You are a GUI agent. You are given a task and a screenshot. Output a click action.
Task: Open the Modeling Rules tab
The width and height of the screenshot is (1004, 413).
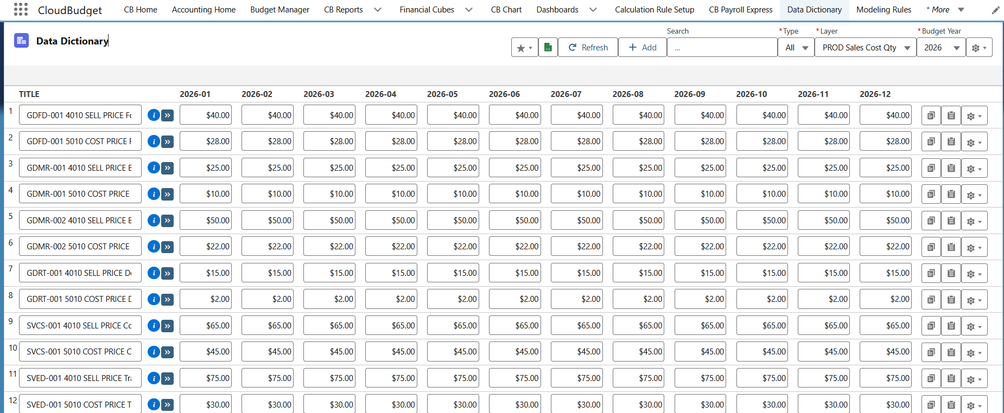884,10
